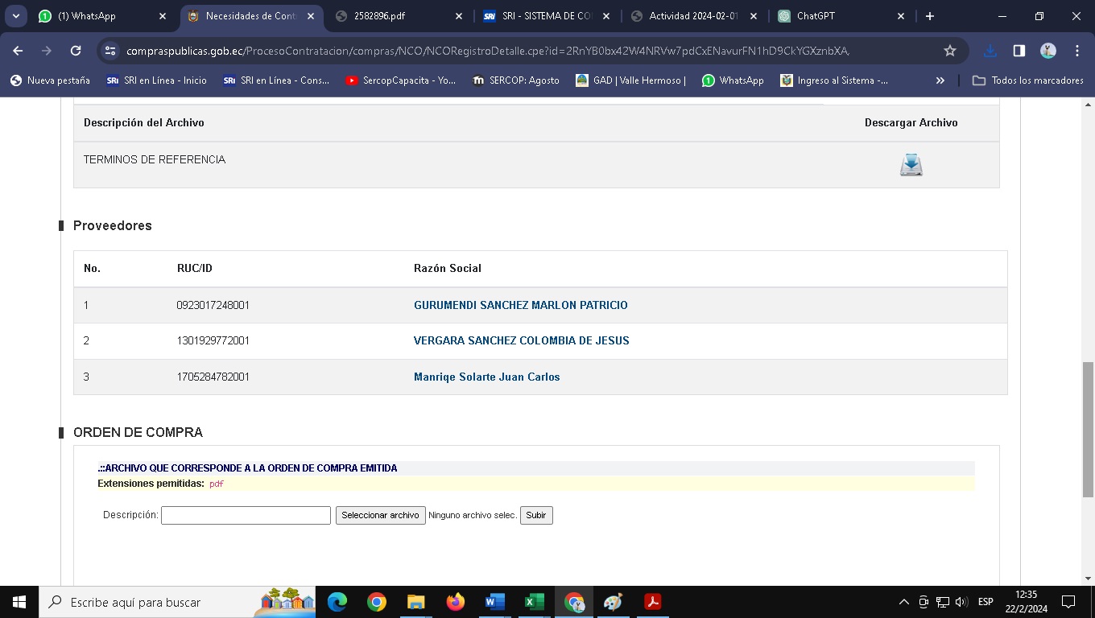Open File Explorer from the taskbar
The image size is (1095, 618).
click(415, 602)
